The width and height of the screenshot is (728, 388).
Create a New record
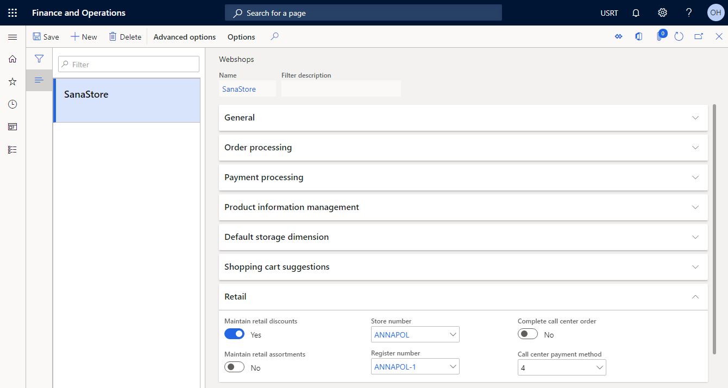click(84, 37)
